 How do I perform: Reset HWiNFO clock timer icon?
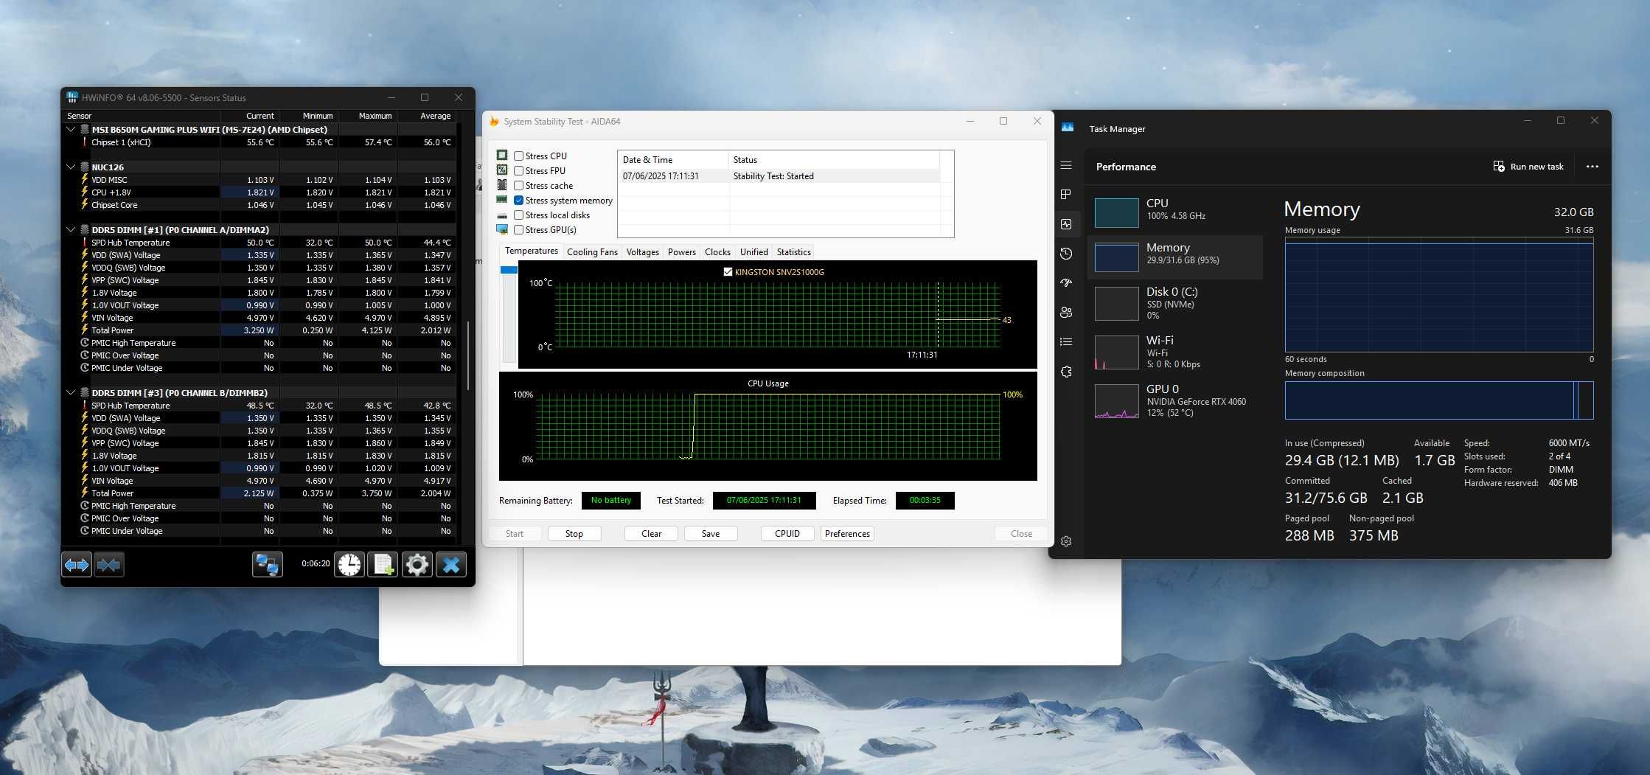tap(349, 565)
